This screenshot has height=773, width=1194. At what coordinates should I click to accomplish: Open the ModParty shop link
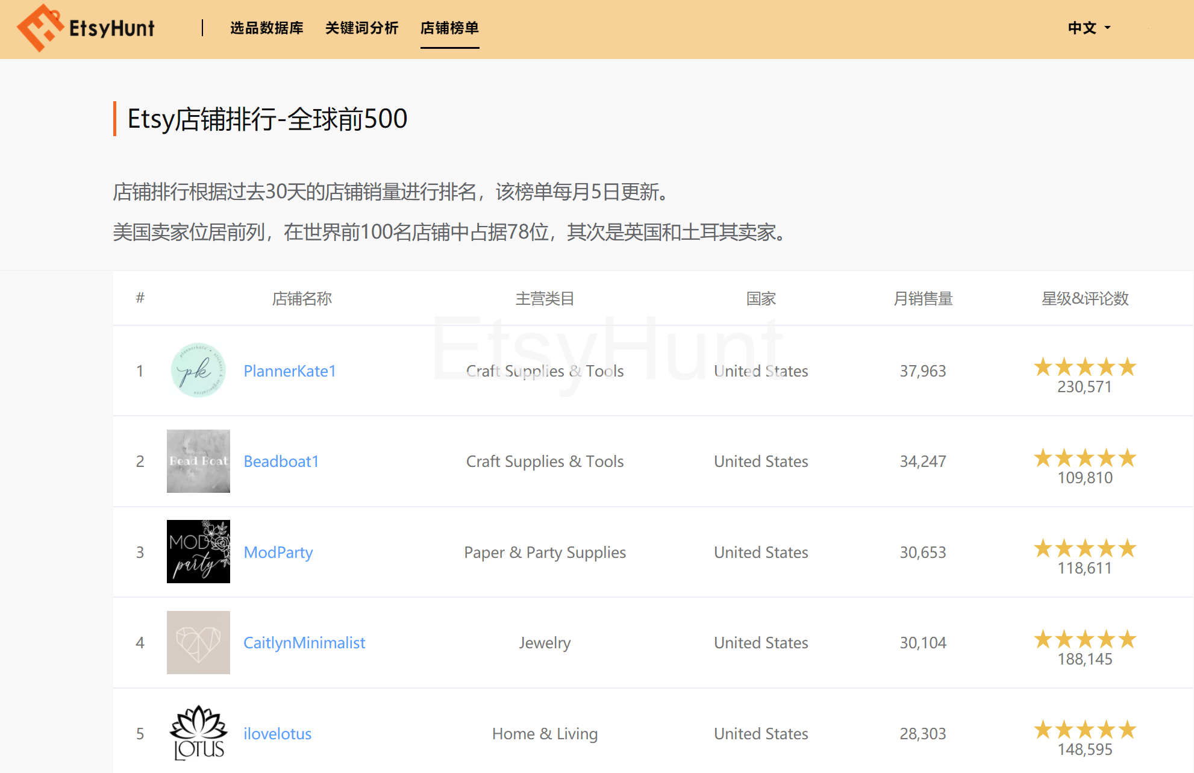278,552
